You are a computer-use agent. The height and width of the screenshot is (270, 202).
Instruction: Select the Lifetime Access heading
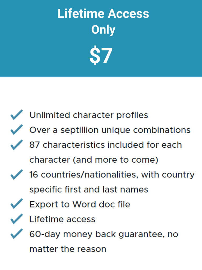(x=103, y=13)
